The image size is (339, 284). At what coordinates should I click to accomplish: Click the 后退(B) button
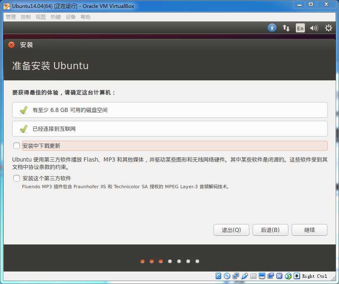(x=270, y=230)
